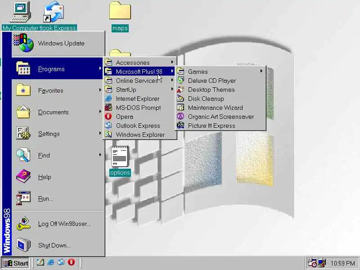Click the Organic Art Screensaver icon

pos(180,117)
